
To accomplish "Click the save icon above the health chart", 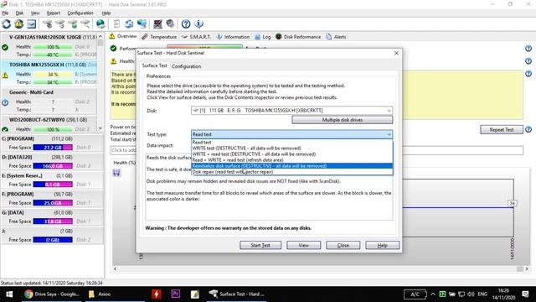I will pos(116,173).
